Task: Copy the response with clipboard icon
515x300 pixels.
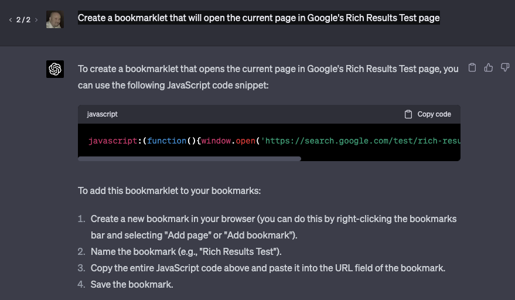Action: [472, 67]
